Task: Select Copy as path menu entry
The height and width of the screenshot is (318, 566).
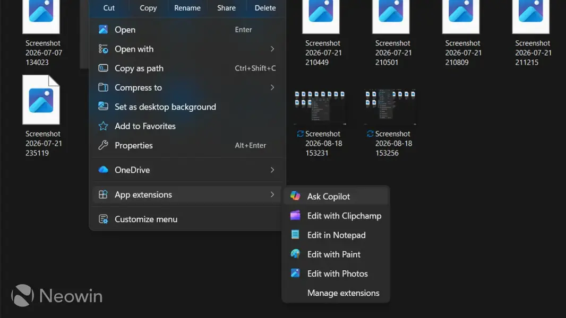Action: point(187,68)
